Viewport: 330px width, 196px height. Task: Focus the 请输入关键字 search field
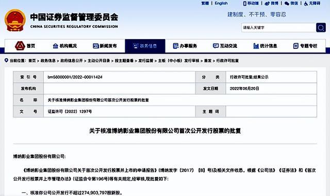pyautogui.click(x=278, y=27)
